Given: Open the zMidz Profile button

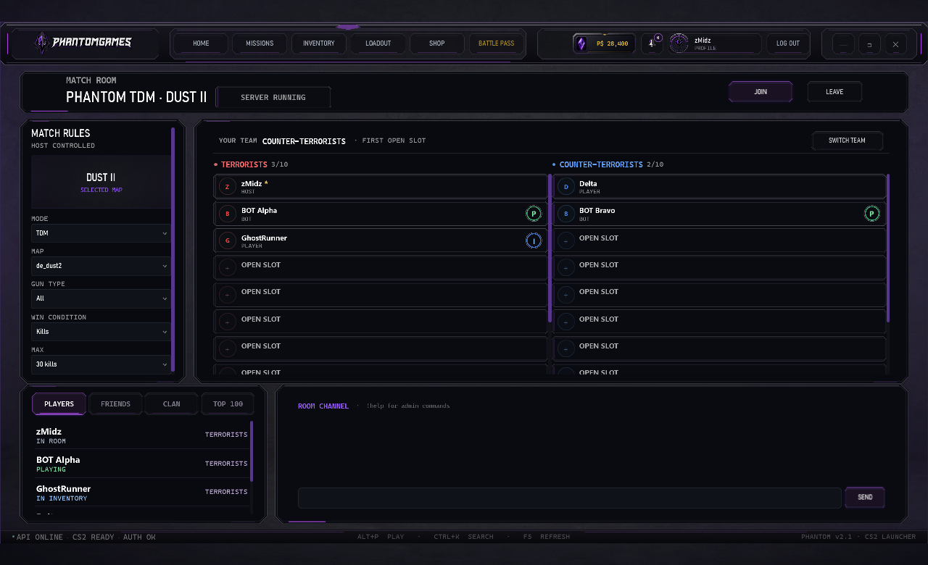Looking at the screenshot, I should [x=715, y=43].
